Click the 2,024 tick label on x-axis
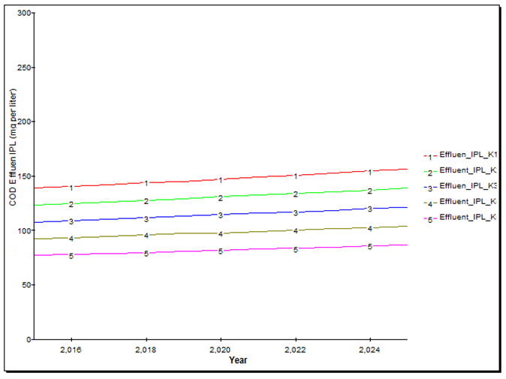 [369, 350]
